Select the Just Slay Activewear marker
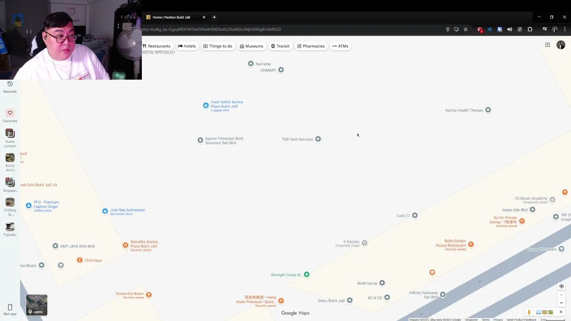The image size is (571, 321). 105,211
